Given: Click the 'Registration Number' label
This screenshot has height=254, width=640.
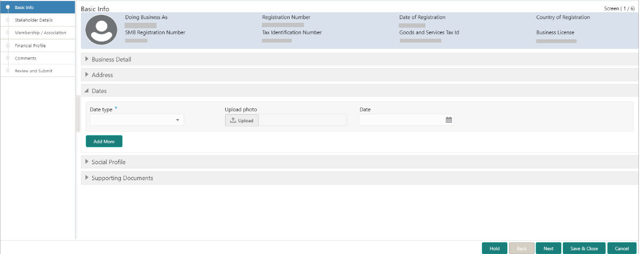Looking at the screenshot, I should click(286, 18).
